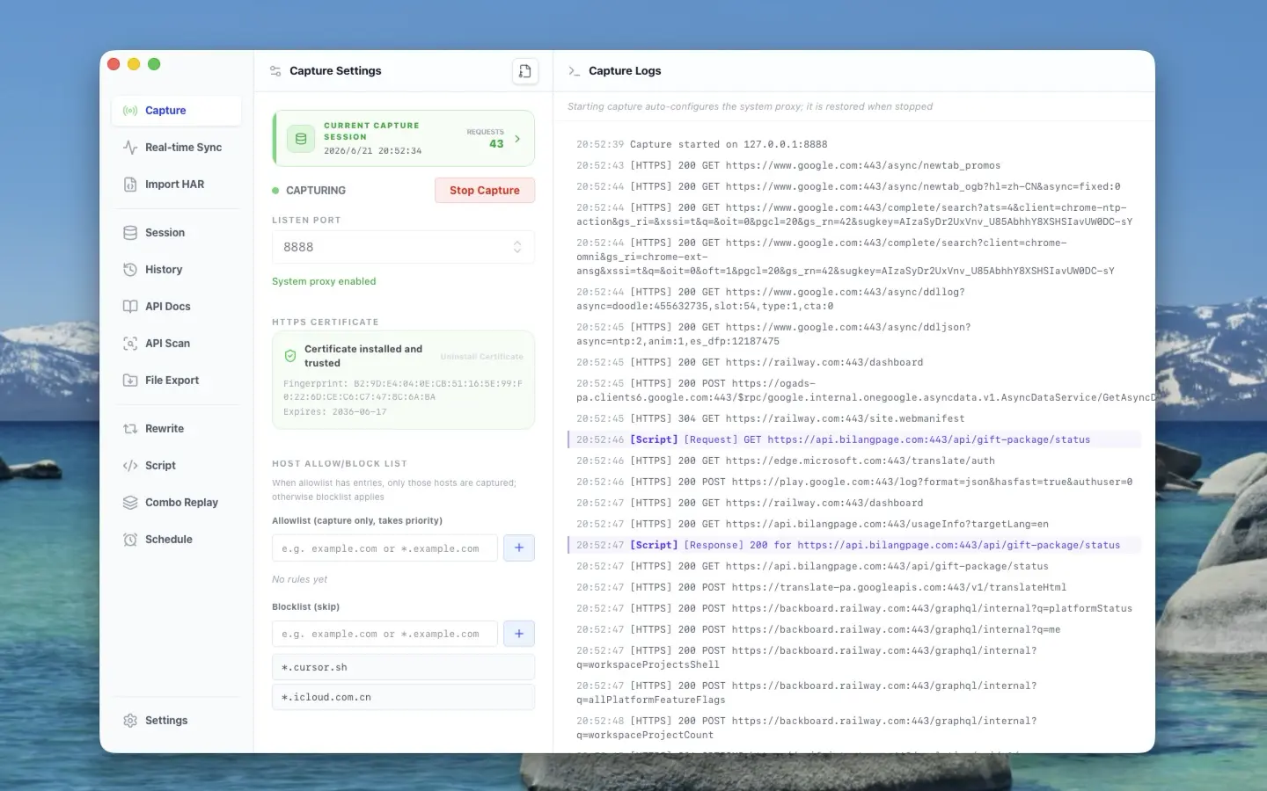The image size is (1267, 791).
Task: Open Real-time Sync in sidebar
Action: click(x=176, y=148)
